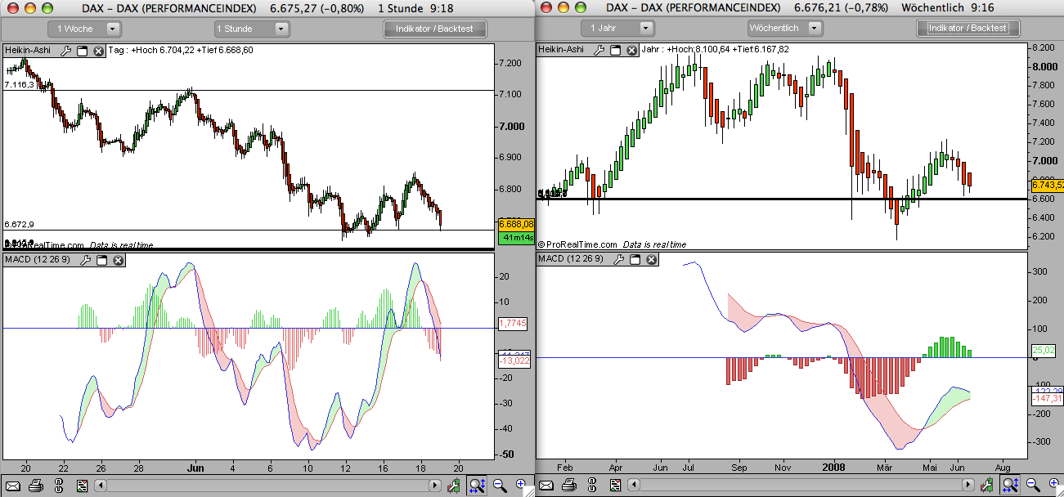Click yellow minimize button of hourly window
Screen dimensions: 1064x497
(29, 8)
